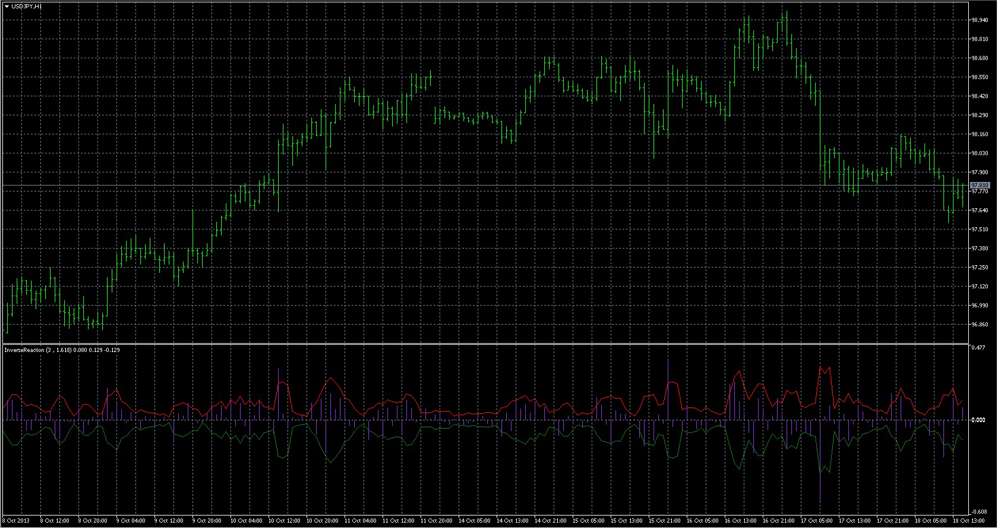This screenshot has width=998, height=528.
Task: Click the 8 Oct 2013 date label
Action: [16, 521]
